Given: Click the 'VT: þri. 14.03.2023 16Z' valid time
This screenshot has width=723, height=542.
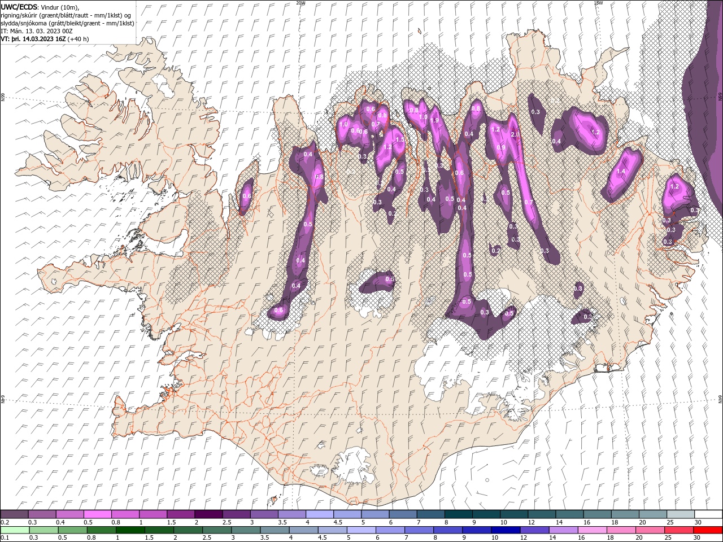Looking at the screenshot, I should coord(33,39).
